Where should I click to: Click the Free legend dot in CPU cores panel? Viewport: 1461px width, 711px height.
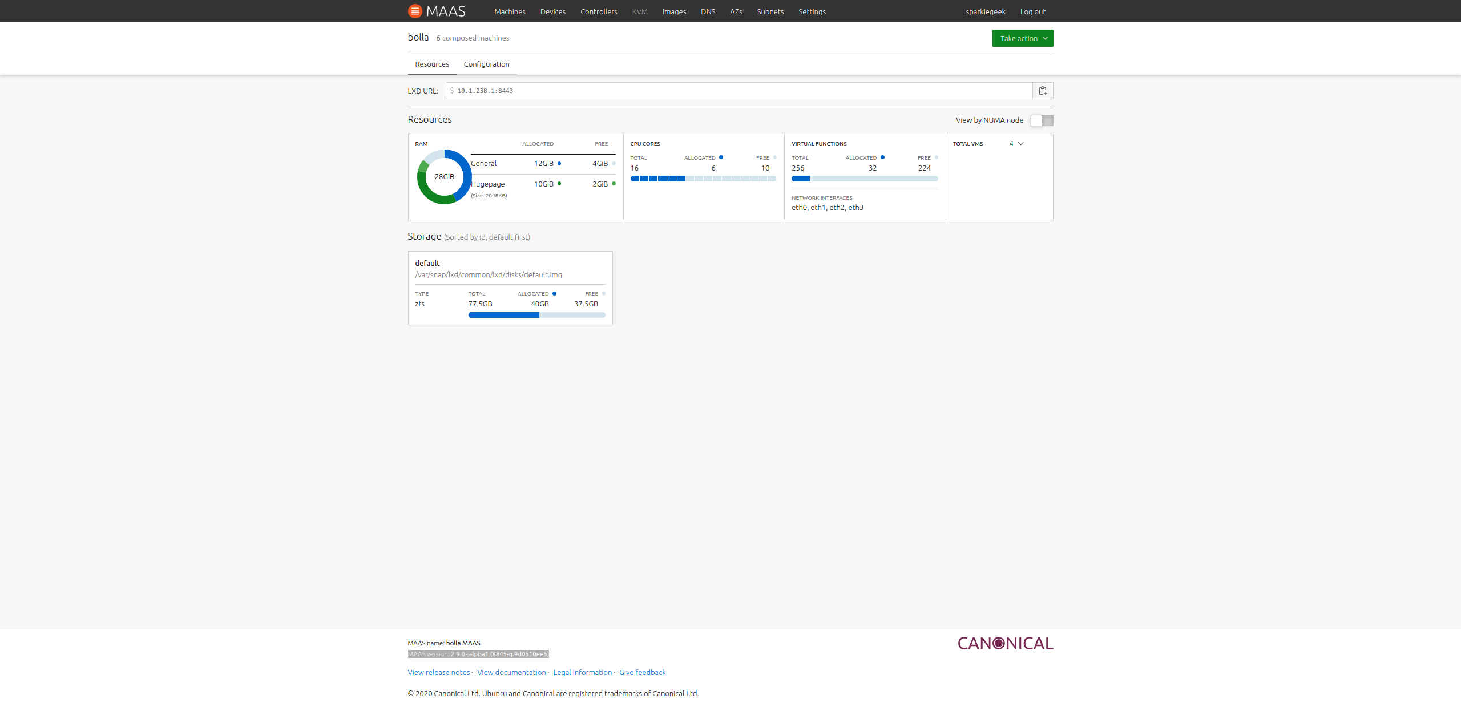click(773, 157)
